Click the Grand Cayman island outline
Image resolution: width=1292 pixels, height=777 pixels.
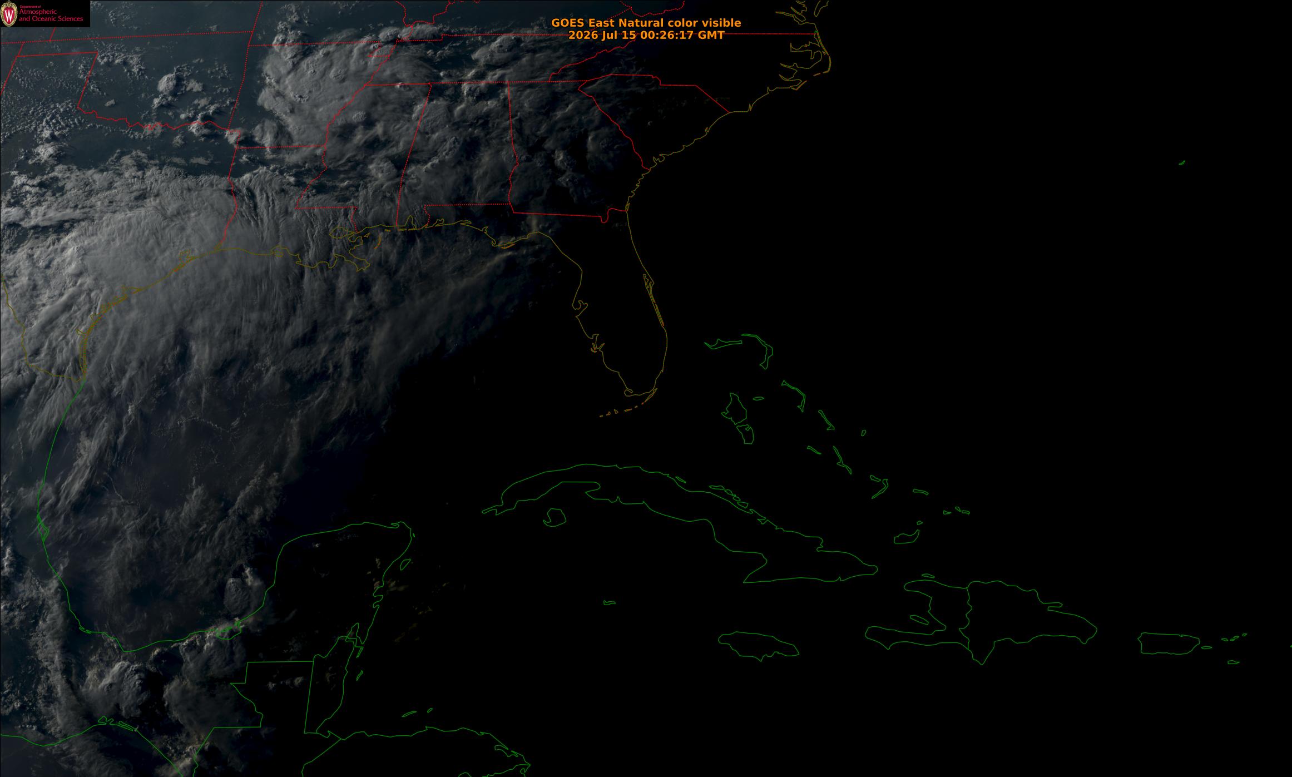pos(610,602)
